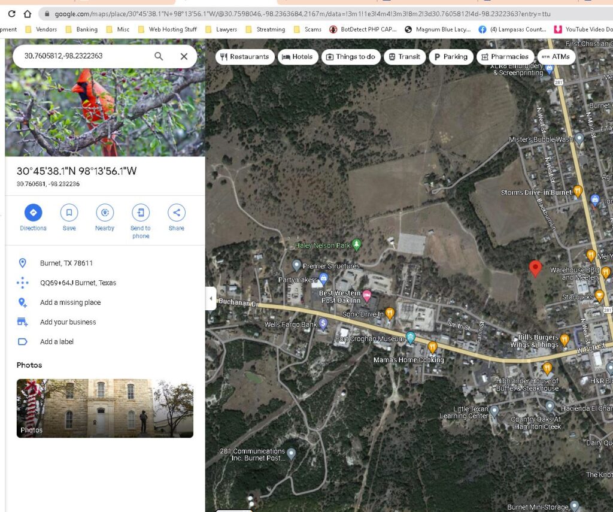Open the Banking bookmark folder
Image resolution: width=613 pixels, height=512 pixels.
(x=81, y=29)
